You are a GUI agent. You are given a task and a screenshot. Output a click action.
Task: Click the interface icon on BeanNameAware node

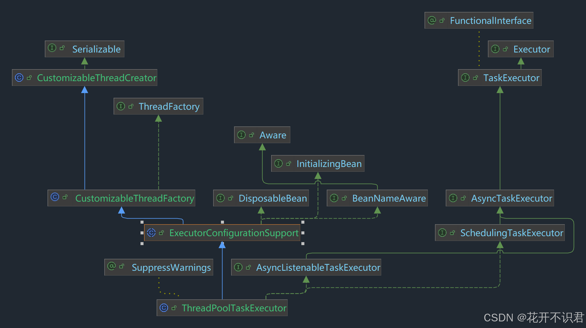pos(334,198)
